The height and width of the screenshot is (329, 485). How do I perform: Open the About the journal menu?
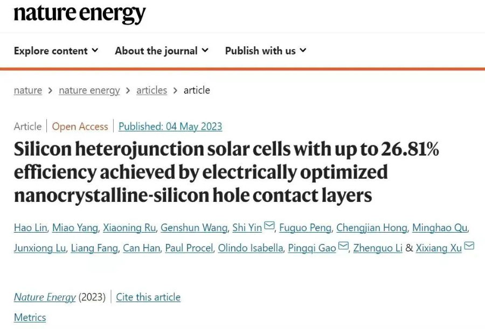tap(161, 51)
